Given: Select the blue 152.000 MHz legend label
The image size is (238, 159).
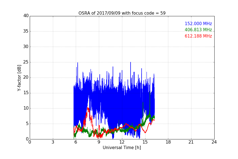Looking at the screenshot, I should tap(198, 23).
